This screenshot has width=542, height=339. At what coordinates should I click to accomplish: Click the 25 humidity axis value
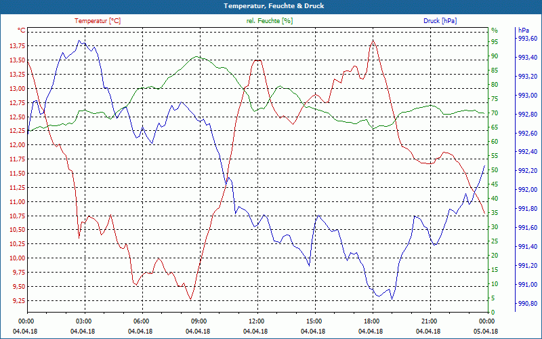(495, 241)
